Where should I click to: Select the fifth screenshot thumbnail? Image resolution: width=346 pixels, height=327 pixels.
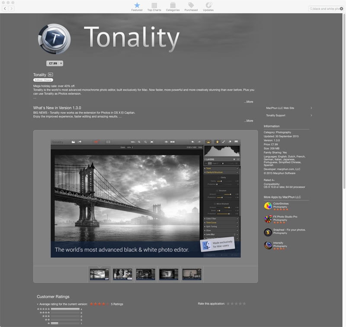(192, 274)
